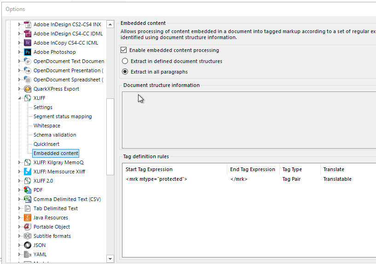Click the Document structure information list box

point(249,120)
